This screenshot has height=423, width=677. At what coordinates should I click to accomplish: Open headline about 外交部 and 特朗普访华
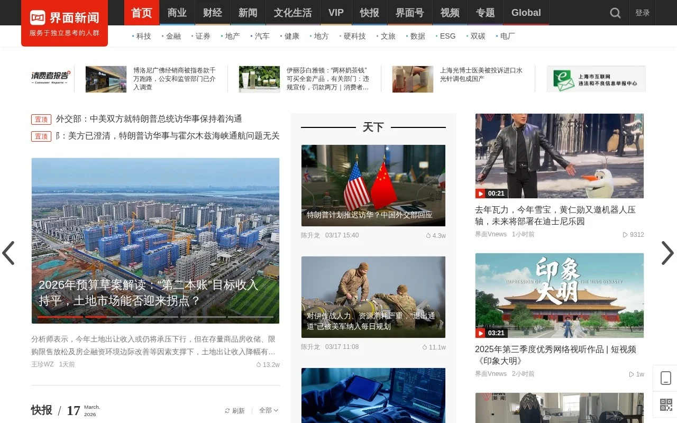pos(148,119)
